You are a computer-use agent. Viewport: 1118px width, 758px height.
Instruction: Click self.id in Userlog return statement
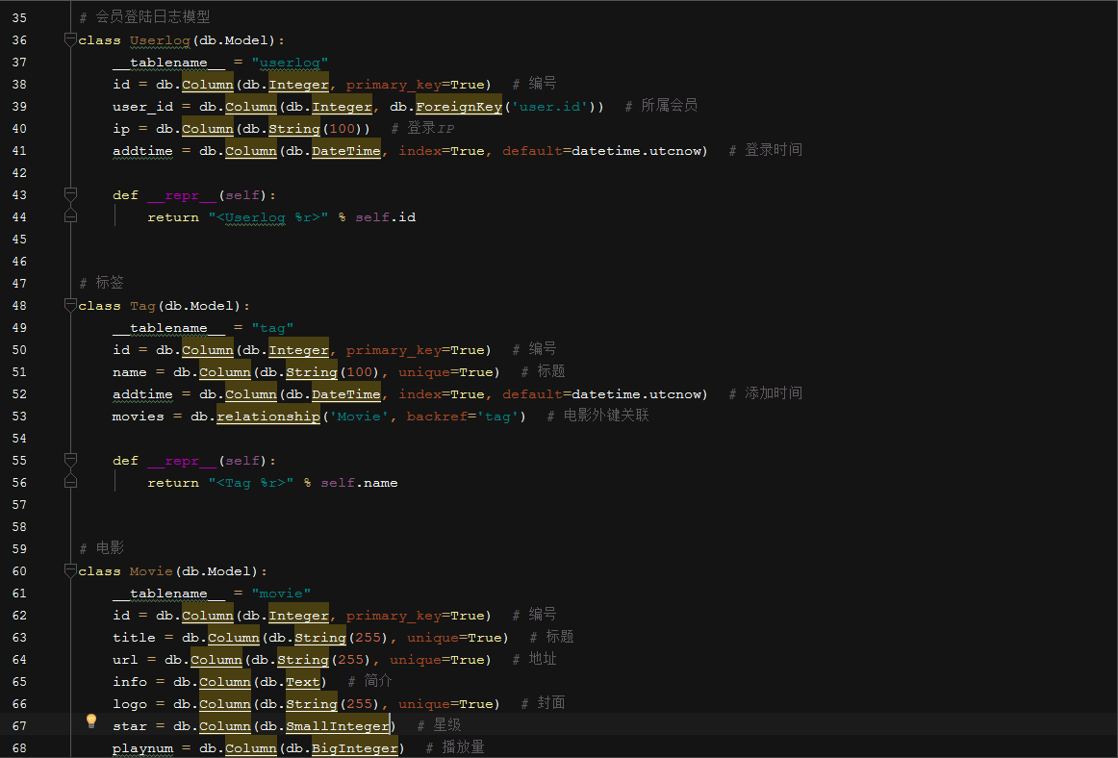pos(385,217)
